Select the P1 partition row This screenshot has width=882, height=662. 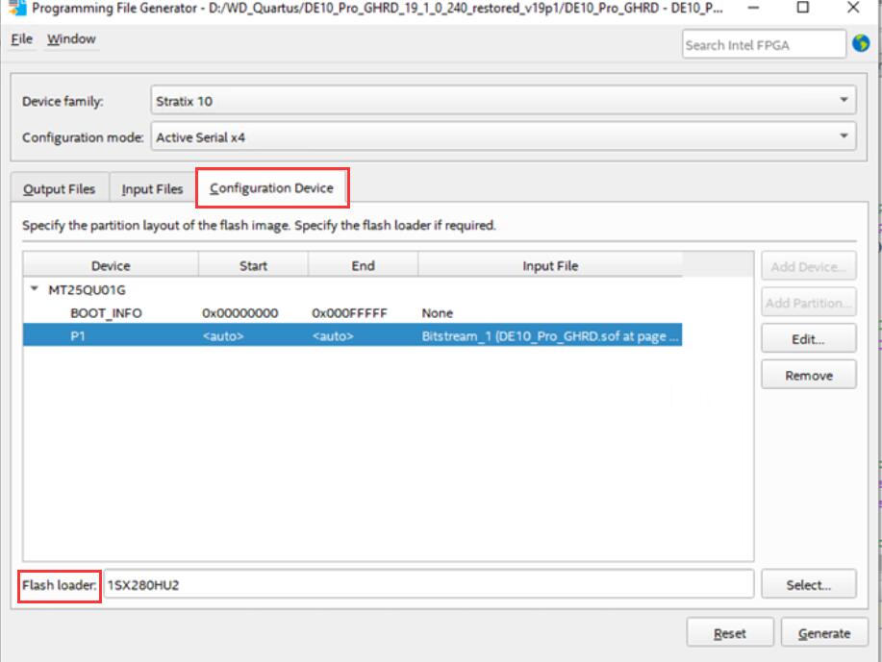click(x=353, y=336)
